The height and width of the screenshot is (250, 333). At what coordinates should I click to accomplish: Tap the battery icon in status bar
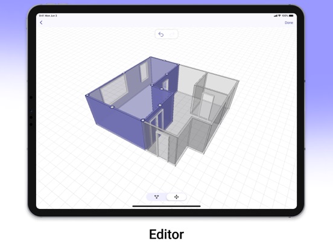291,16
